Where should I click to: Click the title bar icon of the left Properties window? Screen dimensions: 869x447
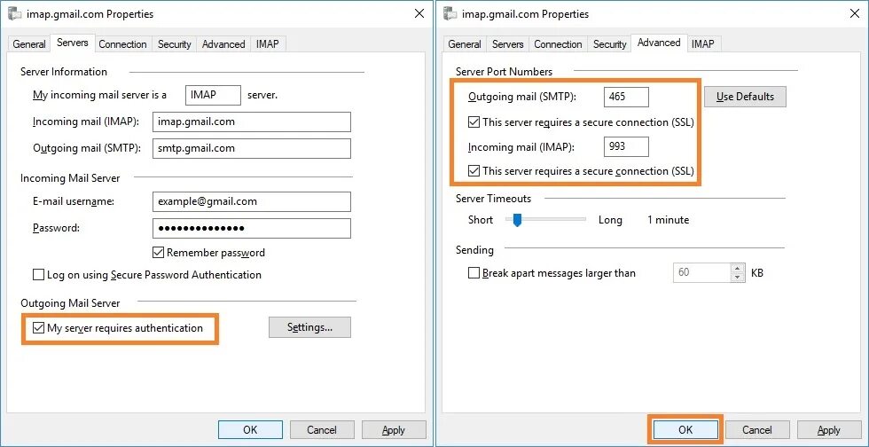(x=15, y=14)
